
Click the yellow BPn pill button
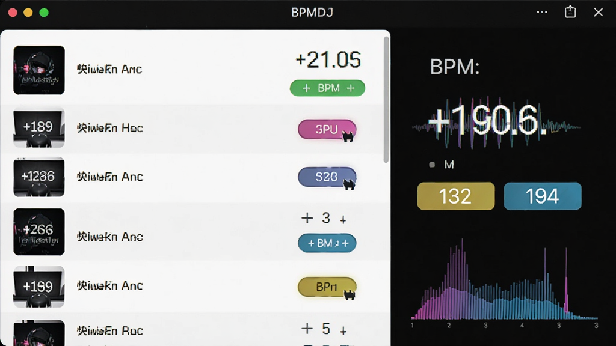(327, 287)
